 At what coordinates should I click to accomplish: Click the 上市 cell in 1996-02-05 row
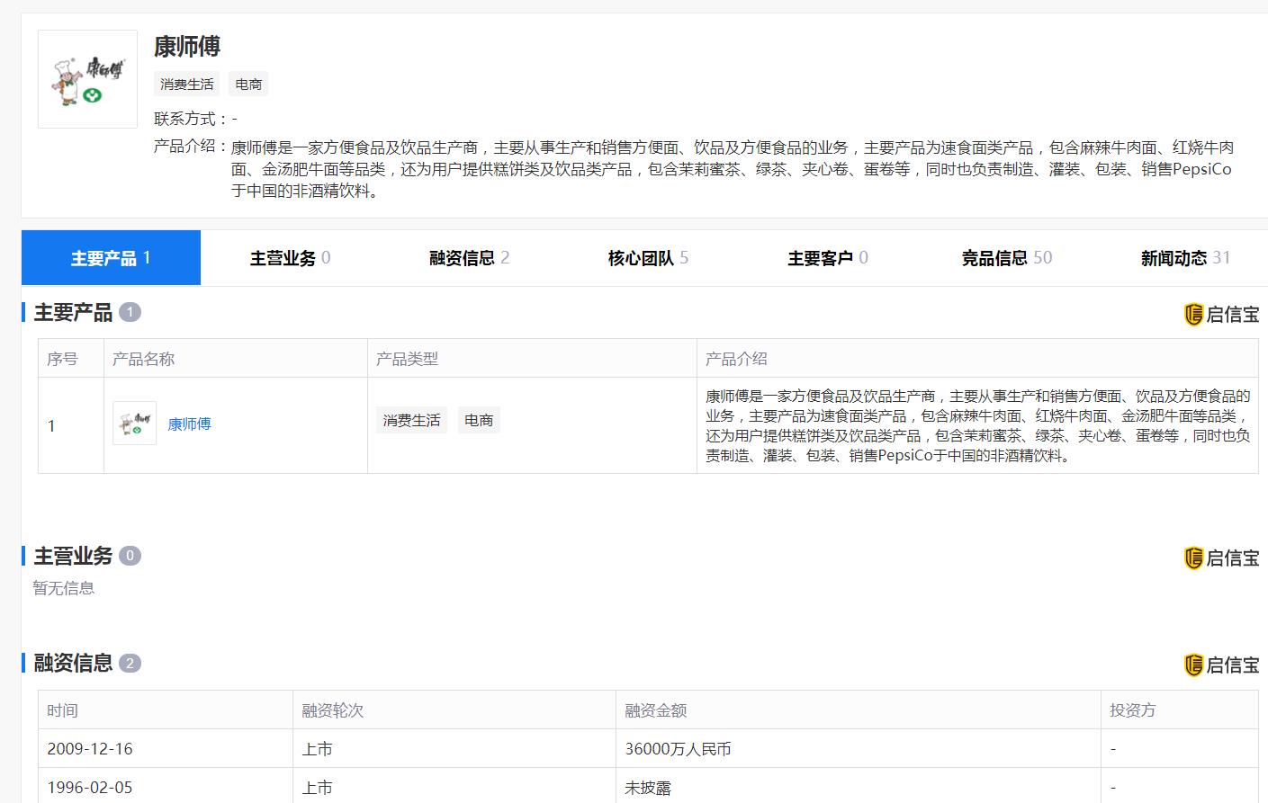[x=454, y=787]
